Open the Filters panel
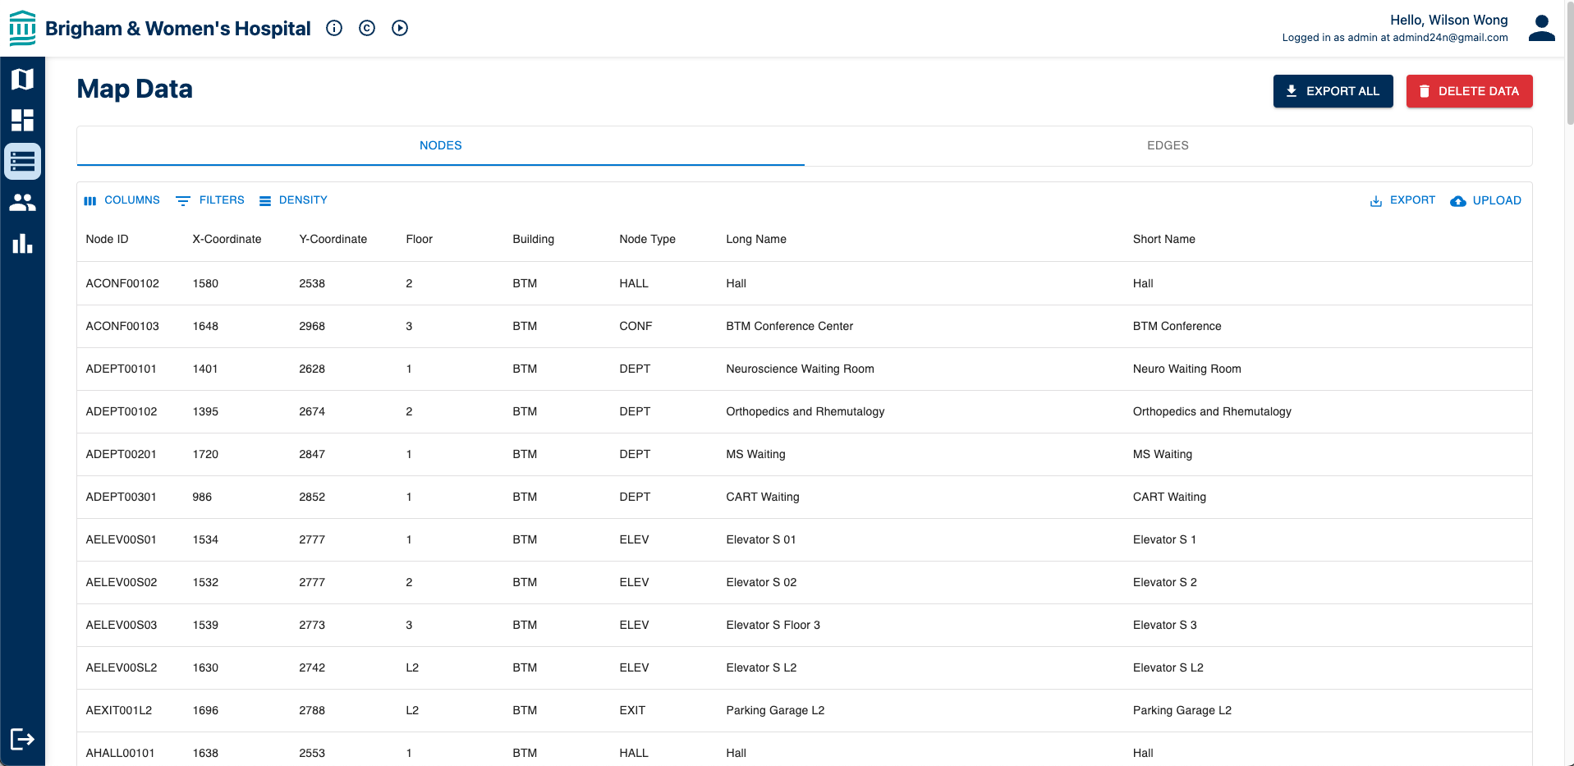Image resolution: width=1574 pixels, height=766 pixels. [x=210, y=200]
